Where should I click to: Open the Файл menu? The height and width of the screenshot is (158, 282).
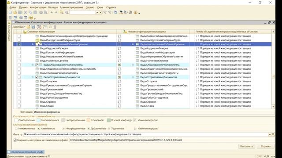click(x=13, y=7)
